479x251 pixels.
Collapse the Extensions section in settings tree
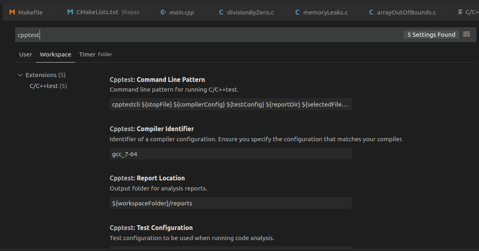(20, 75)
